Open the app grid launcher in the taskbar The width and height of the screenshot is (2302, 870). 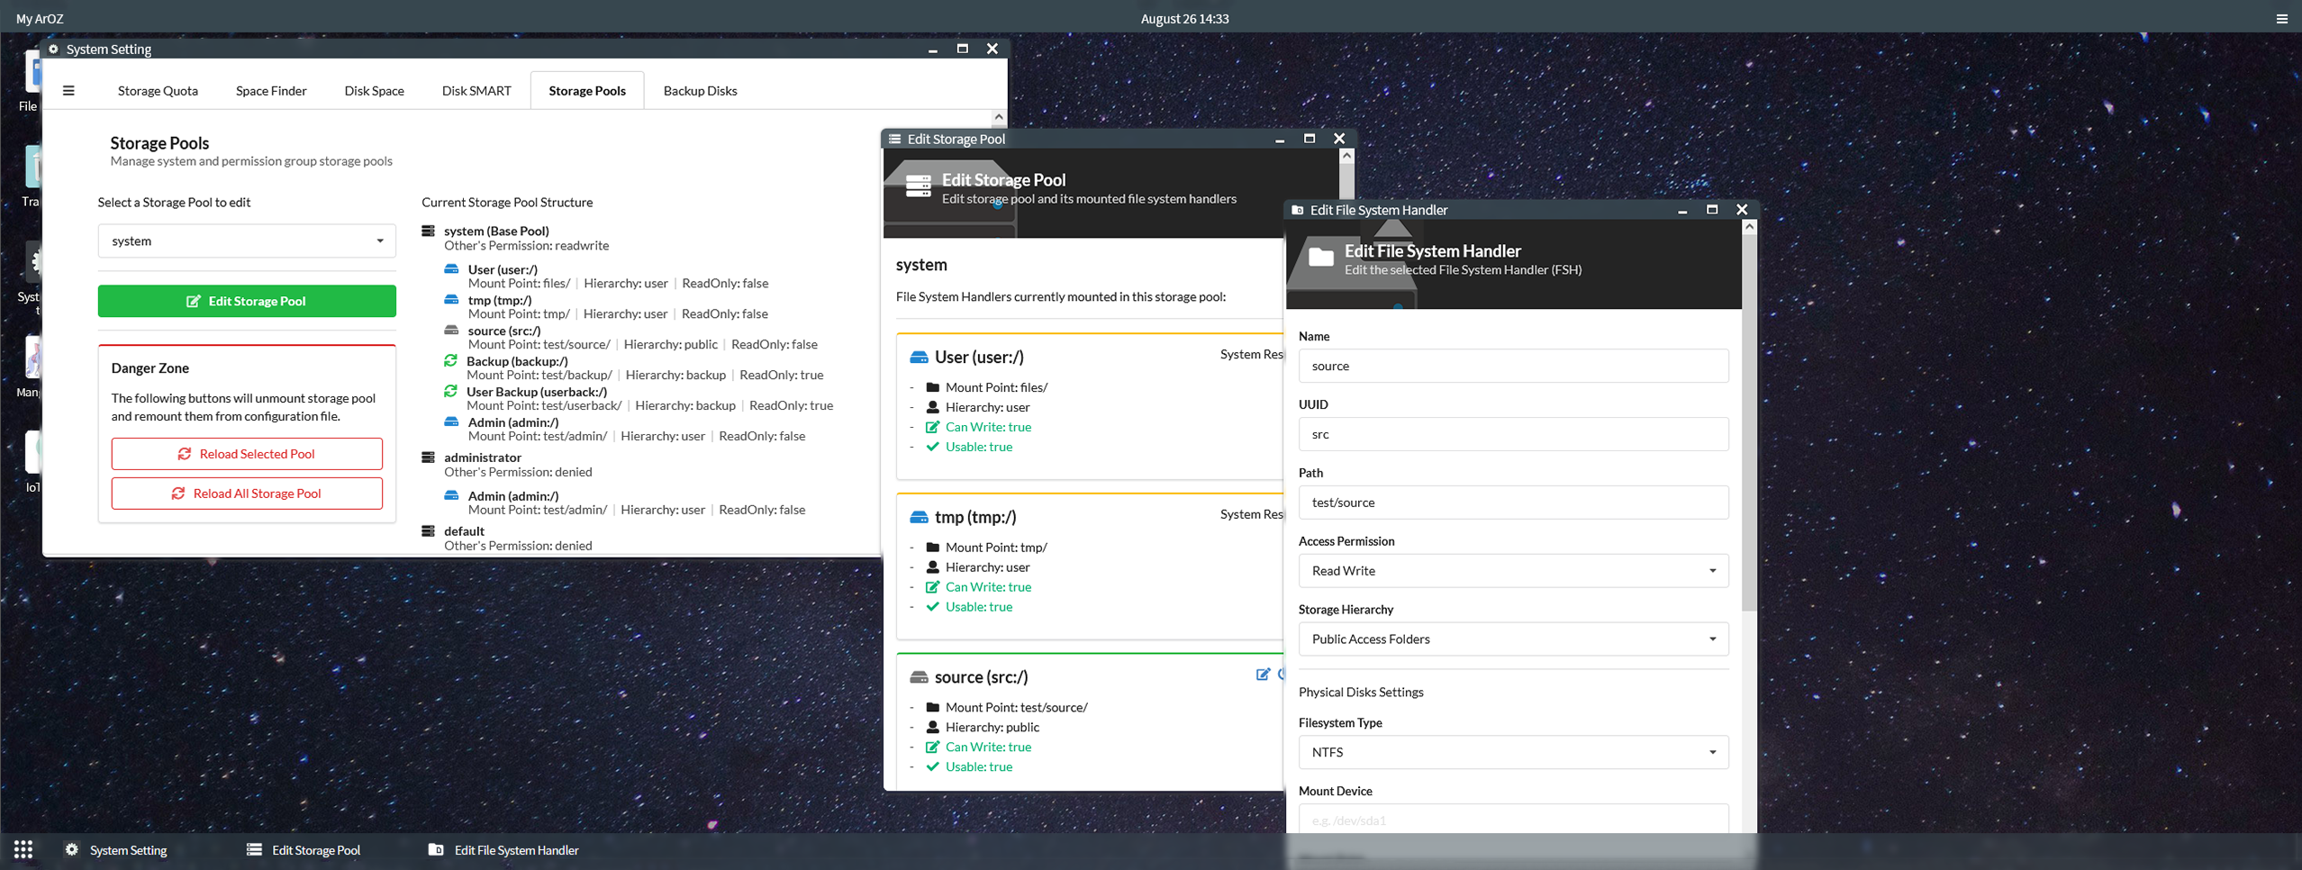[23, 849]
